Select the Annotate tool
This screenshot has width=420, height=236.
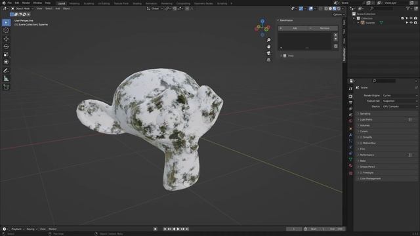pyautogui.click(x=6, y=71)
